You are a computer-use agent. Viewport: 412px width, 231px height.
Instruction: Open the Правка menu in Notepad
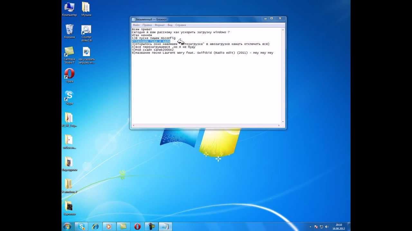click(147, 25)
